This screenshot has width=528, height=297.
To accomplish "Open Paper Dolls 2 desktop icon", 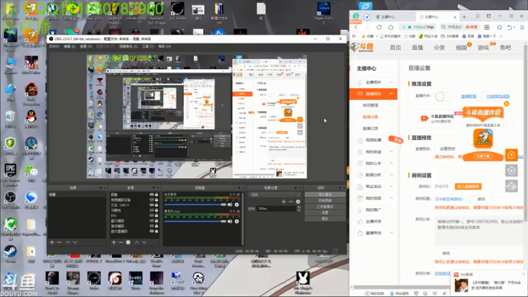I will [x=323, y=13].
